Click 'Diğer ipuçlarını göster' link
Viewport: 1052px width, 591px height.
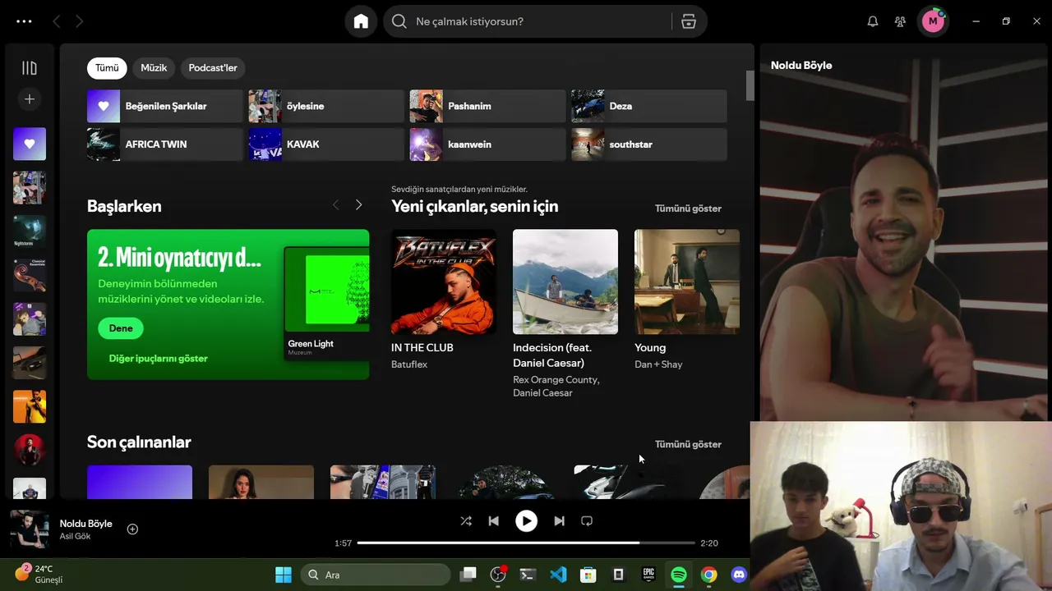(x=159, y=359)
